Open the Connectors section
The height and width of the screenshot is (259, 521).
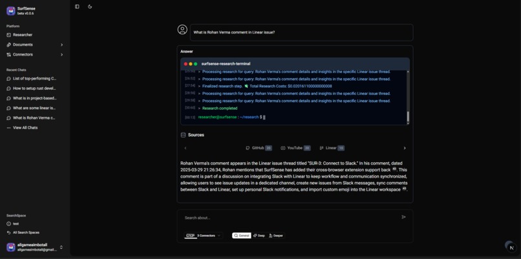click(23, 54)
